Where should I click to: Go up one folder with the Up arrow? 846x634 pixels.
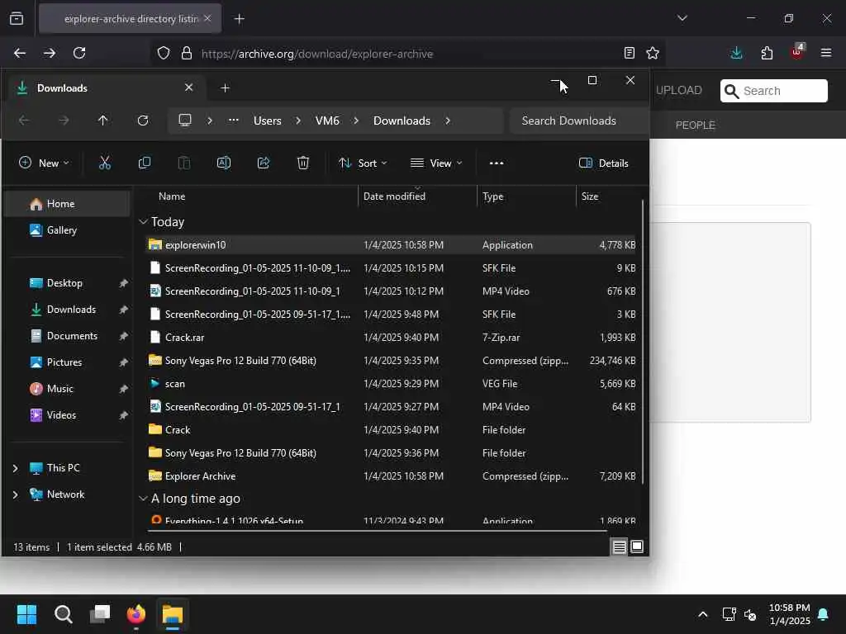click(x=102, y=121)
